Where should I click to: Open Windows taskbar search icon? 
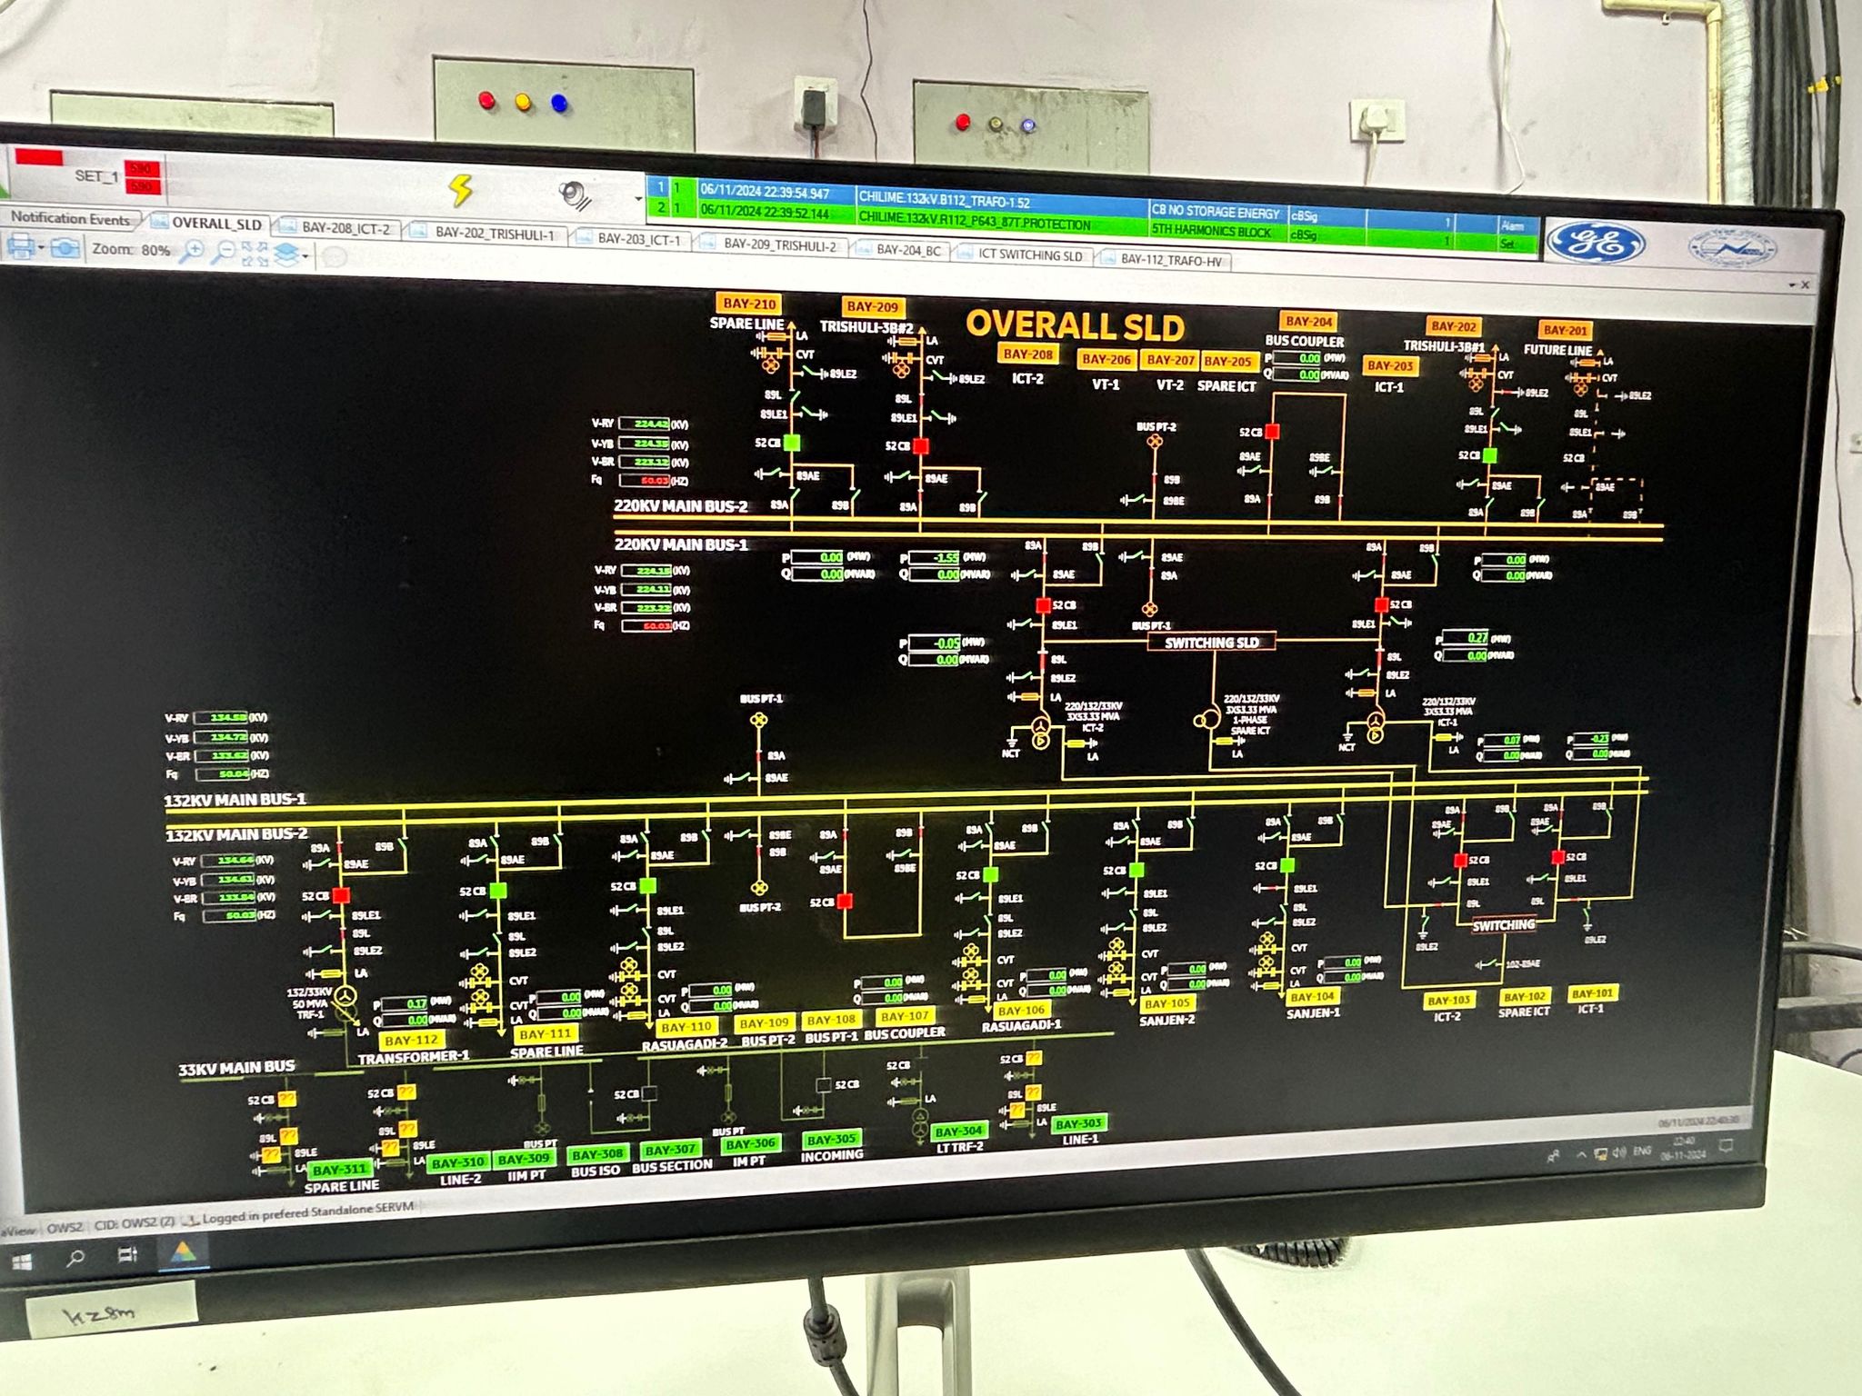coord(75,1258)
